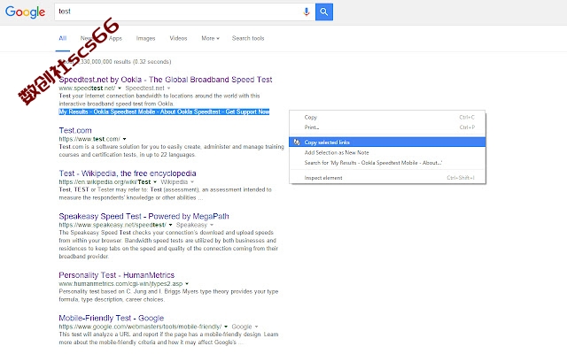Expand arrow after en.wikipedia.org/wiki/Test URL

coord(155,182)
